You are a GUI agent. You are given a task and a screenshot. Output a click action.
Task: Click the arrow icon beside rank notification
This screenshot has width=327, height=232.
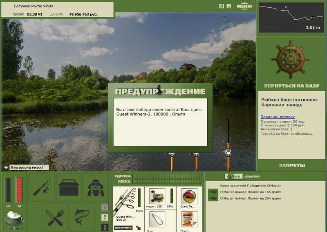point(6,167)
